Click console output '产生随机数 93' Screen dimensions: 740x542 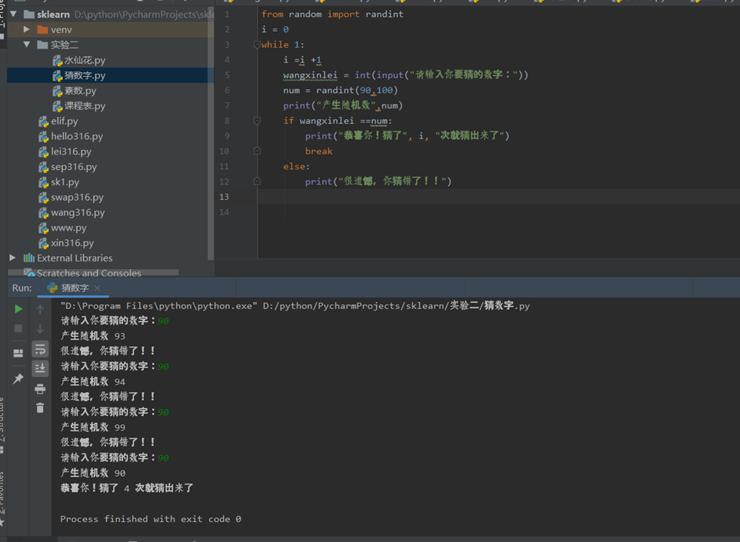point(92,336)
